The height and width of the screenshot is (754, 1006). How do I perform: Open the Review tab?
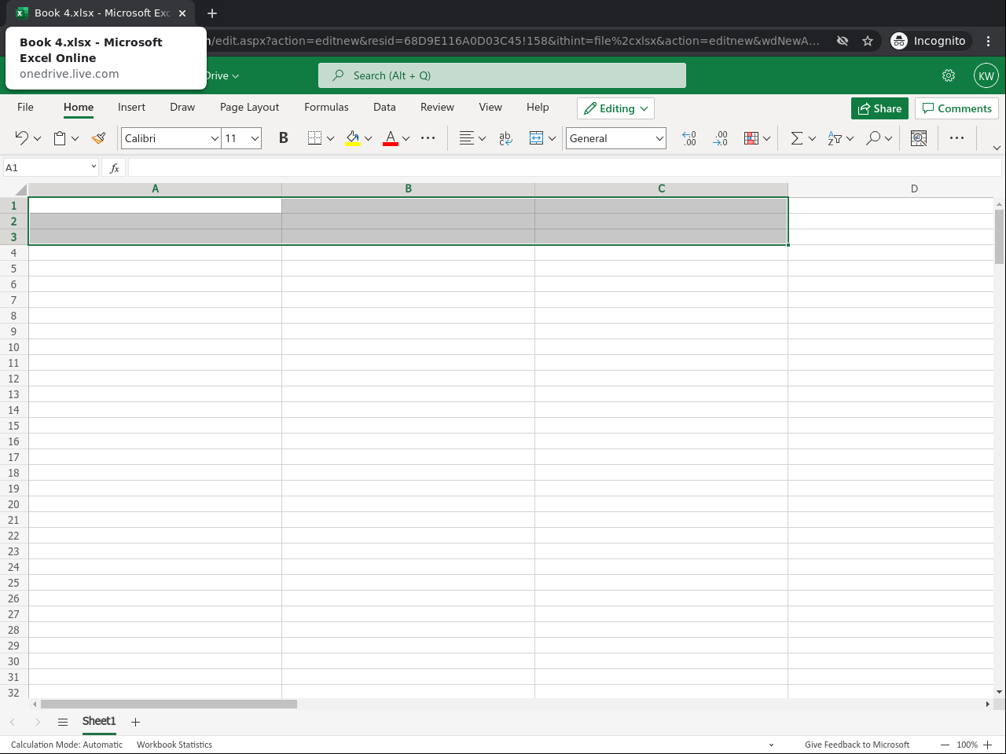pos(437,108)
